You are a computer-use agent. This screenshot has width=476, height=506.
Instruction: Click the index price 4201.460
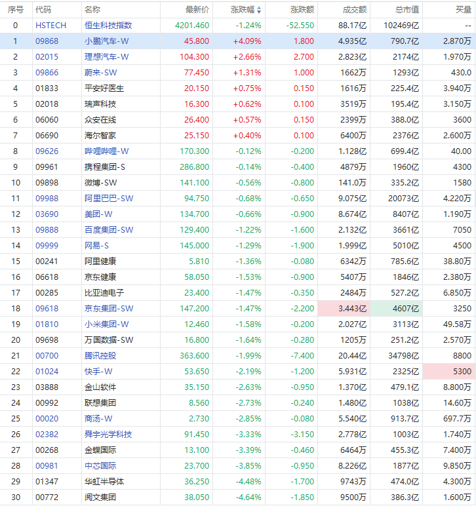(x=192, y=26)
